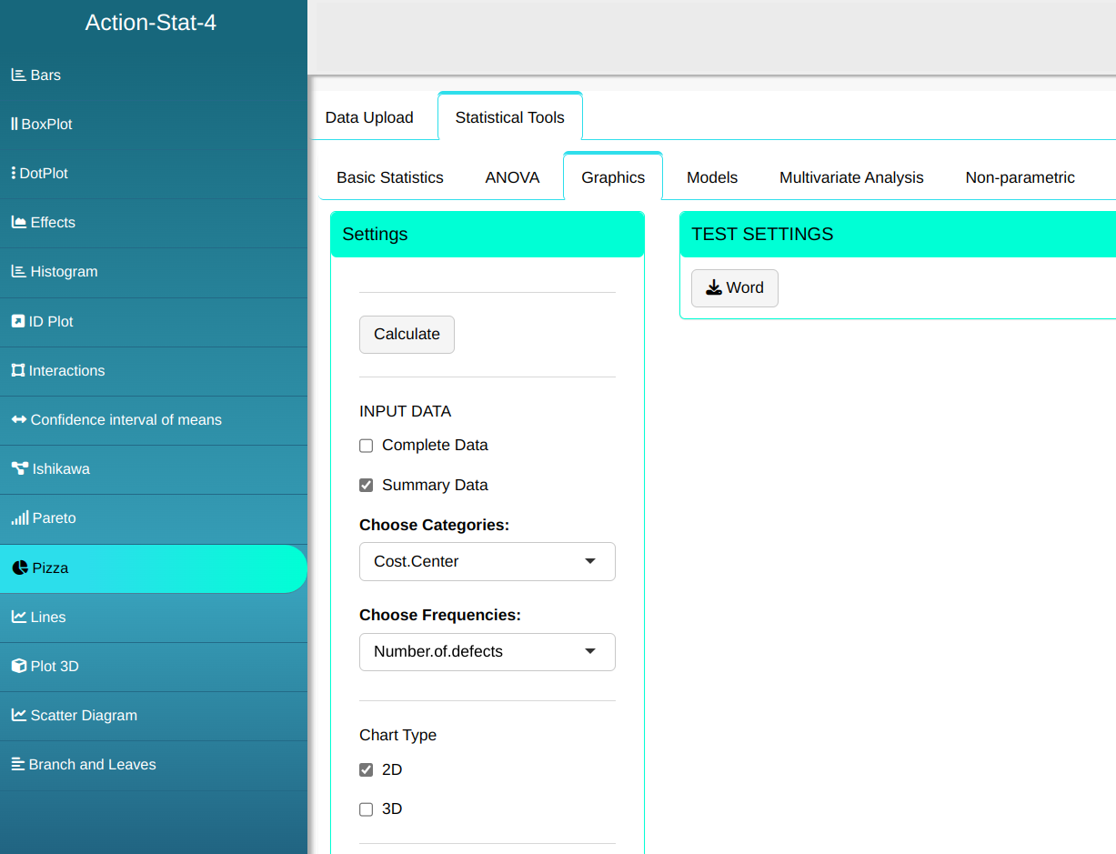The image size is (1116, 854).
Task: Uncheck the Summary Data checkbox
Action: [367, 486]
